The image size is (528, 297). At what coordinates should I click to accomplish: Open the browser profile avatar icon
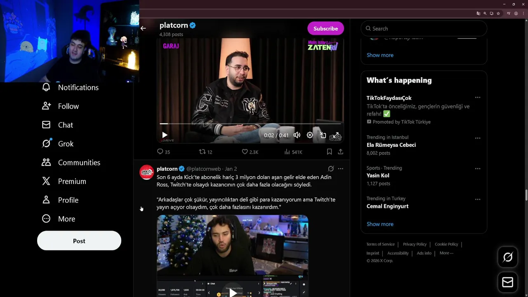516,13
